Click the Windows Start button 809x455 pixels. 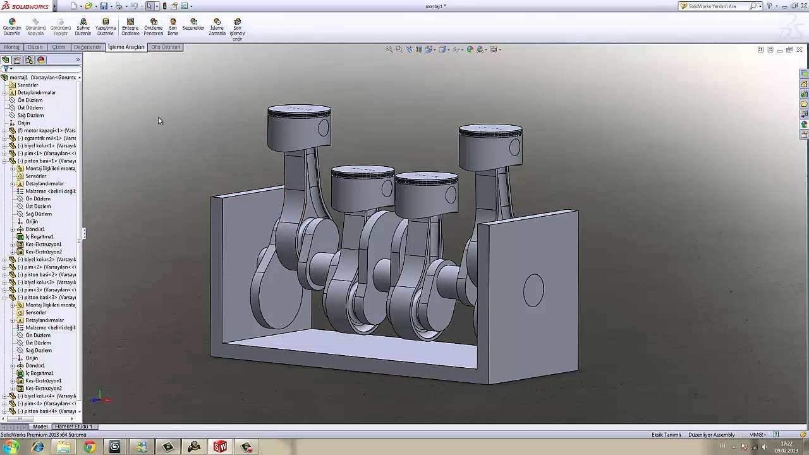coord(11,447)
